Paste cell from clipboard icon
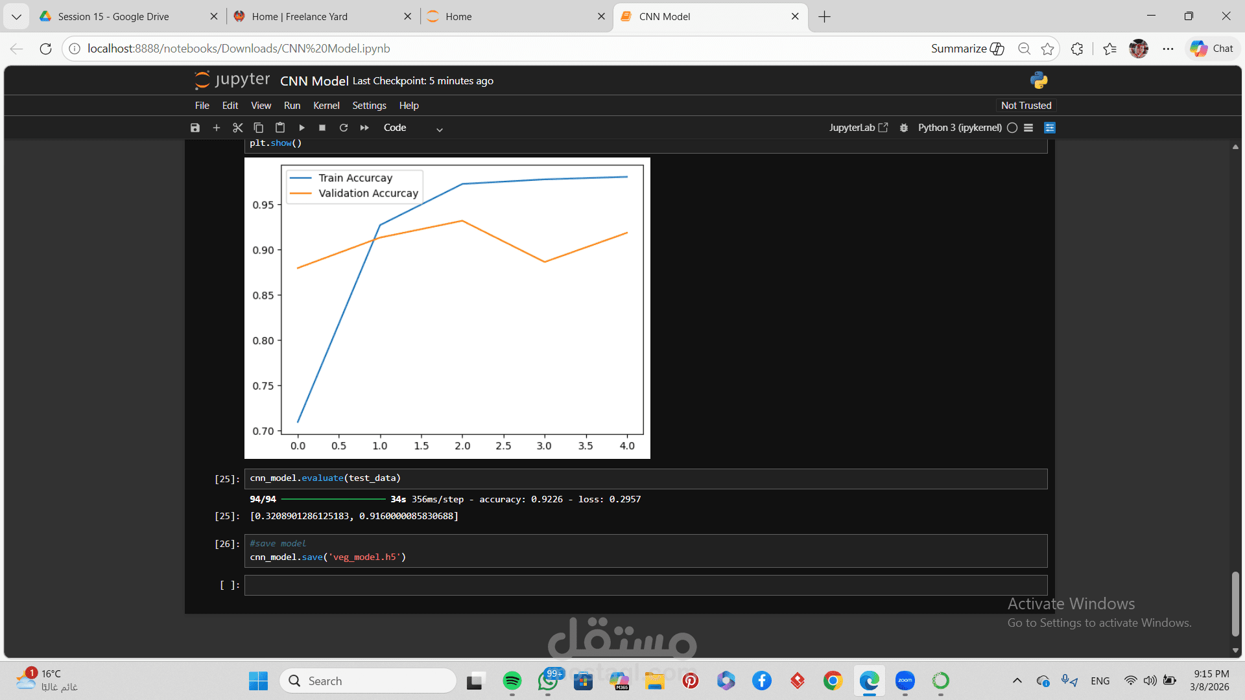 280,128
